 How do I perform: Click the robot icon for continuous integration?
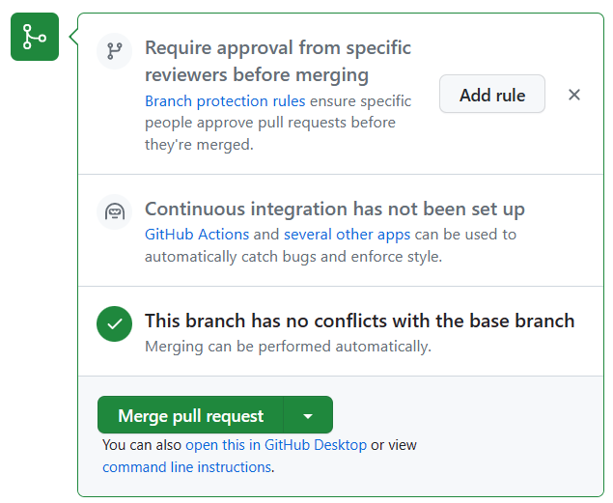(x=114, y=211)
